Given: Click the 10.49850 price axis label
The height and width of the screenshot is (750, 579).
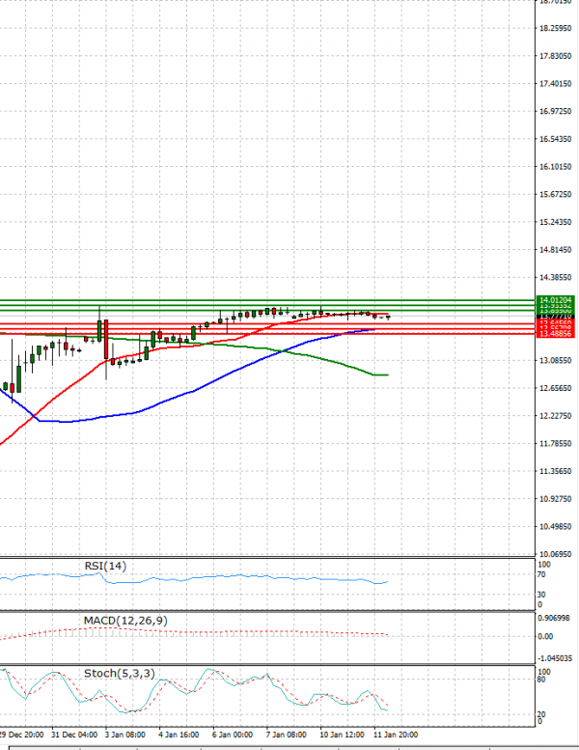Looking at the screenshot, I should 555,527.
